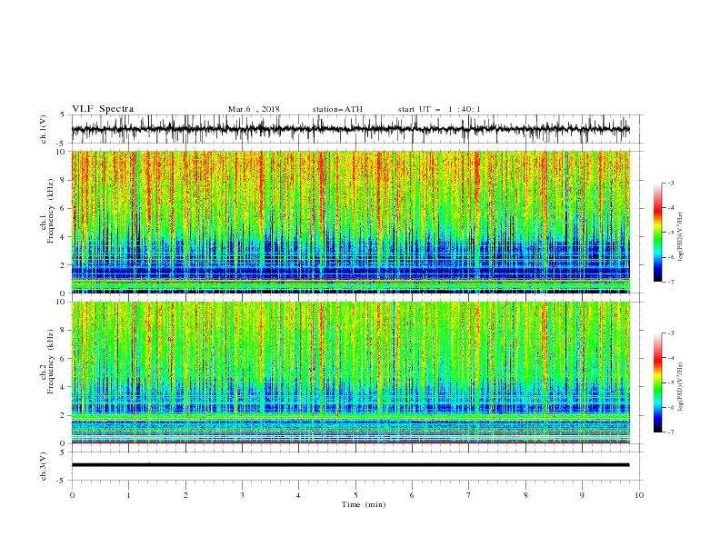
Task: Click the ch.3(V) axis "5" tick label
Action: click(64, 452)
